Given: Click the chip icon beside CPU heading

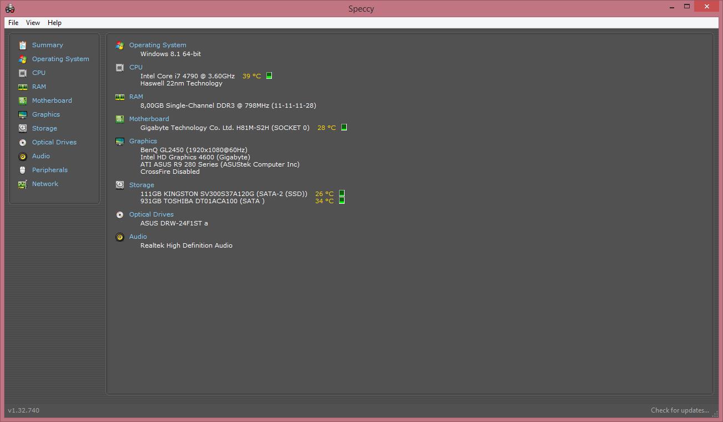Looking at the screenshot, I should click(120, 67).
